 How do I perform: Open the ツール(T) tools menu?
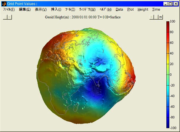click(x=70, y=9)
